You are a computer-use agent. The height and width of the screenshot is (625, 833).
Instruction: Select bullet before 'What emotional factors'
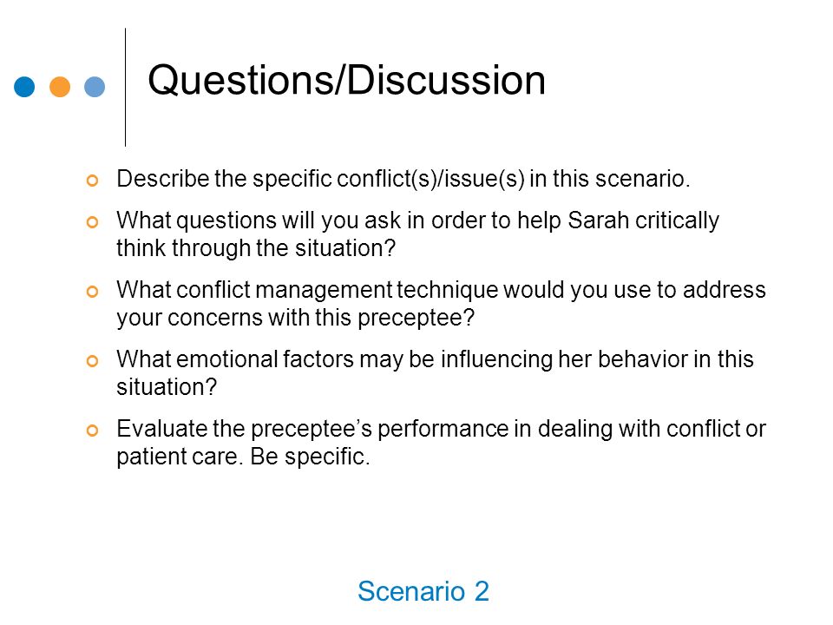[93, 361]
